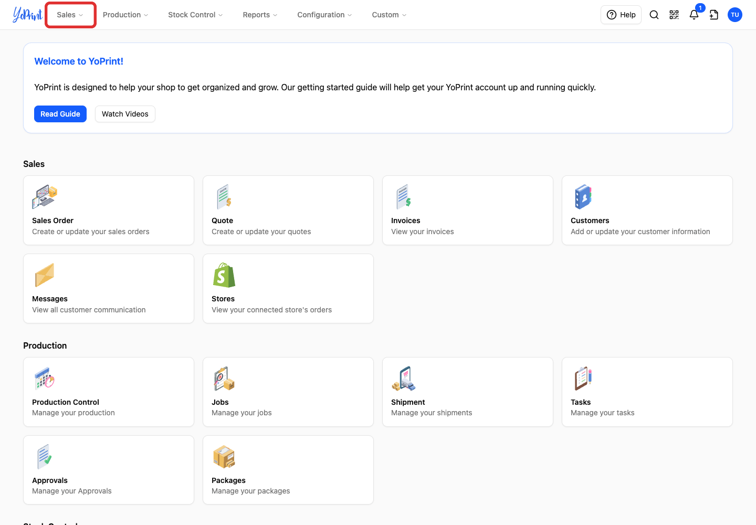Click the 'Welcome to YoPrint!' heading

79,61
